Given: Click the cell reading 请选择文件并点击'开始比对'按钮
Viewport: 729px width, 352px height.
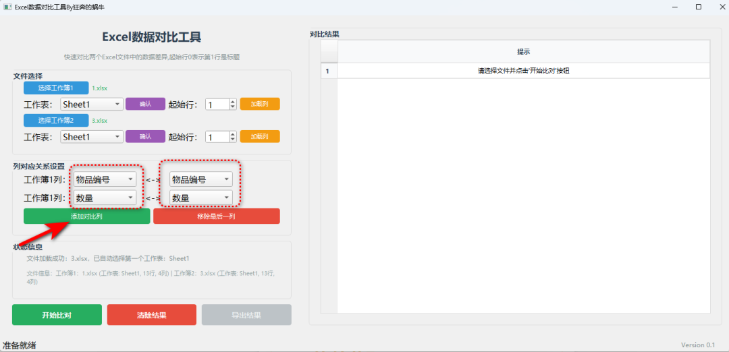Looking at the screenshot, I should [524, 71].
